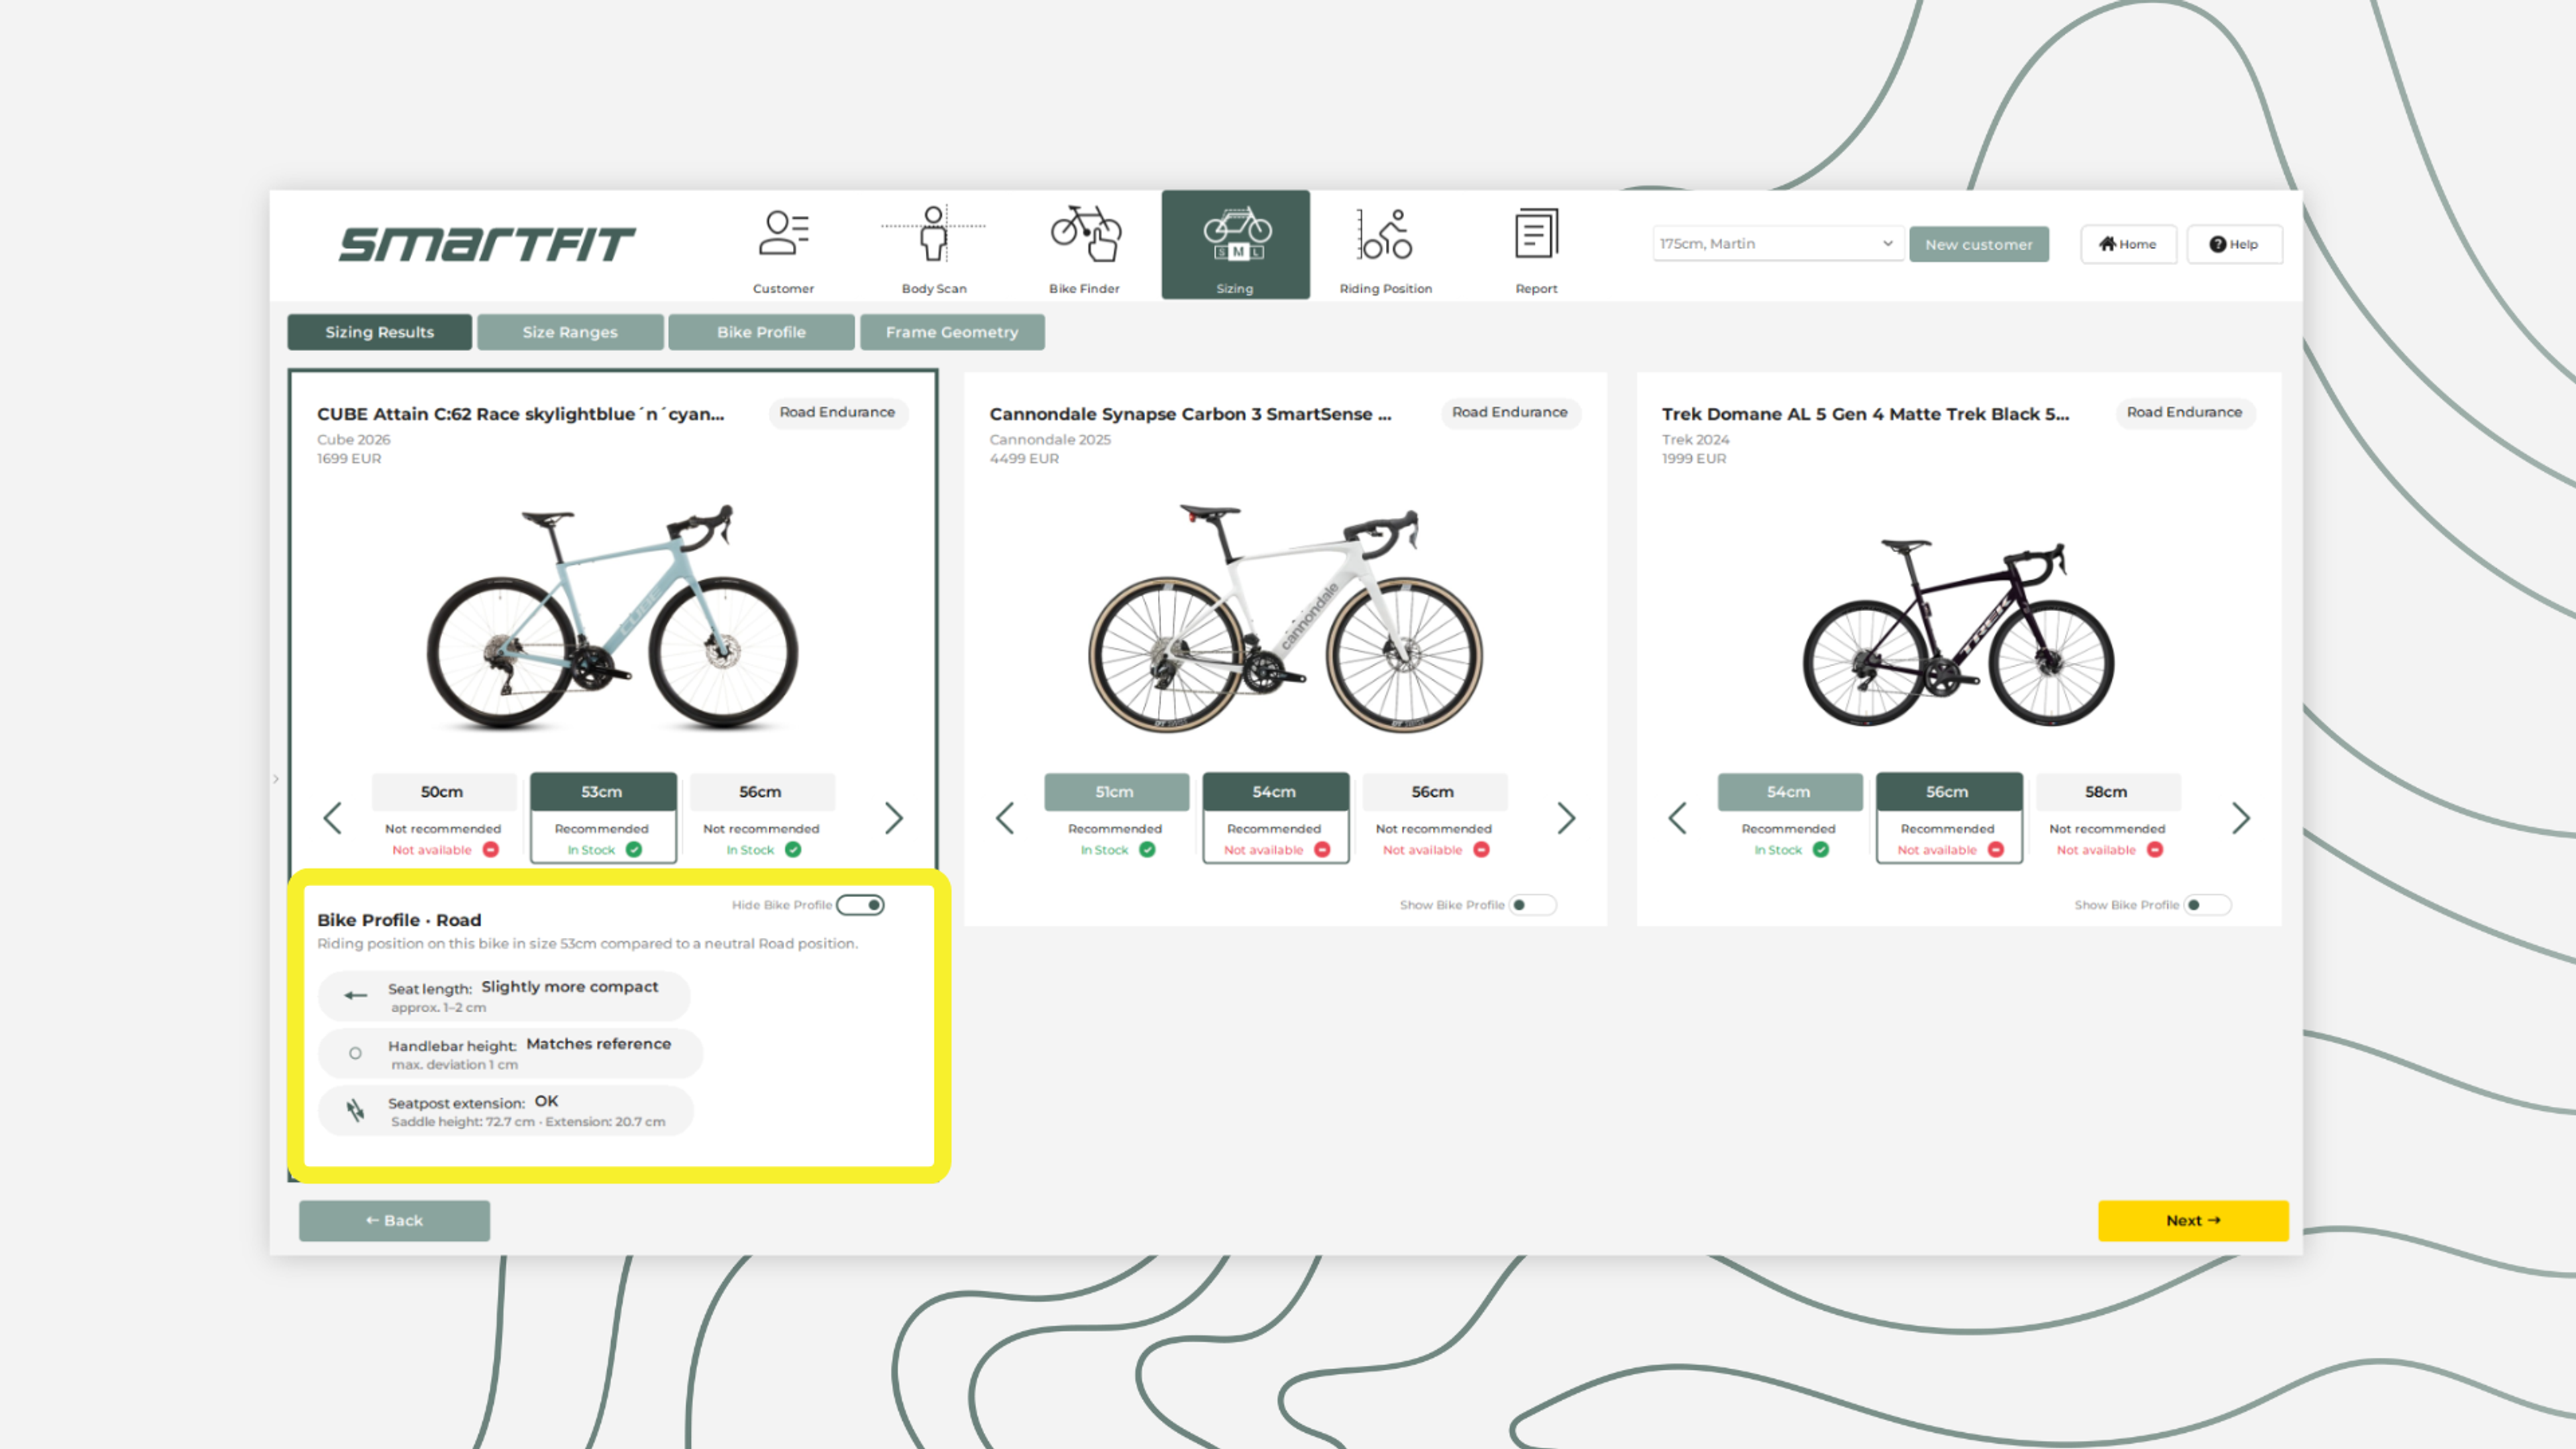Select the 56cm size for the CUBE Attain
The image size is (2576, 1449).
tap(760, 792)
